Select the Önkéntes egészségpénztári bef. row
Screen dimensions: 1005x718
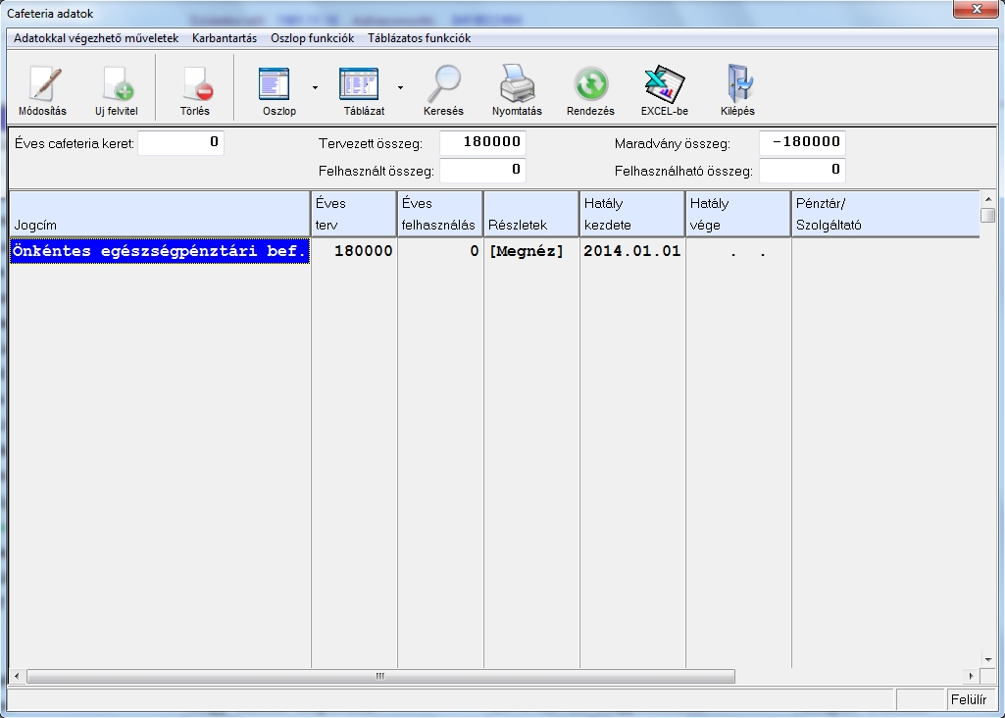click(160, 251)
